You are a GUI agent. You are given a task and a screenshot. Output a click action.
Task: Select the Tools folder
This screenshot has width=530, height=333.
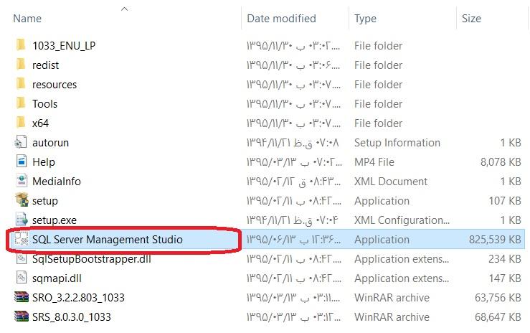tap(44, 104)
